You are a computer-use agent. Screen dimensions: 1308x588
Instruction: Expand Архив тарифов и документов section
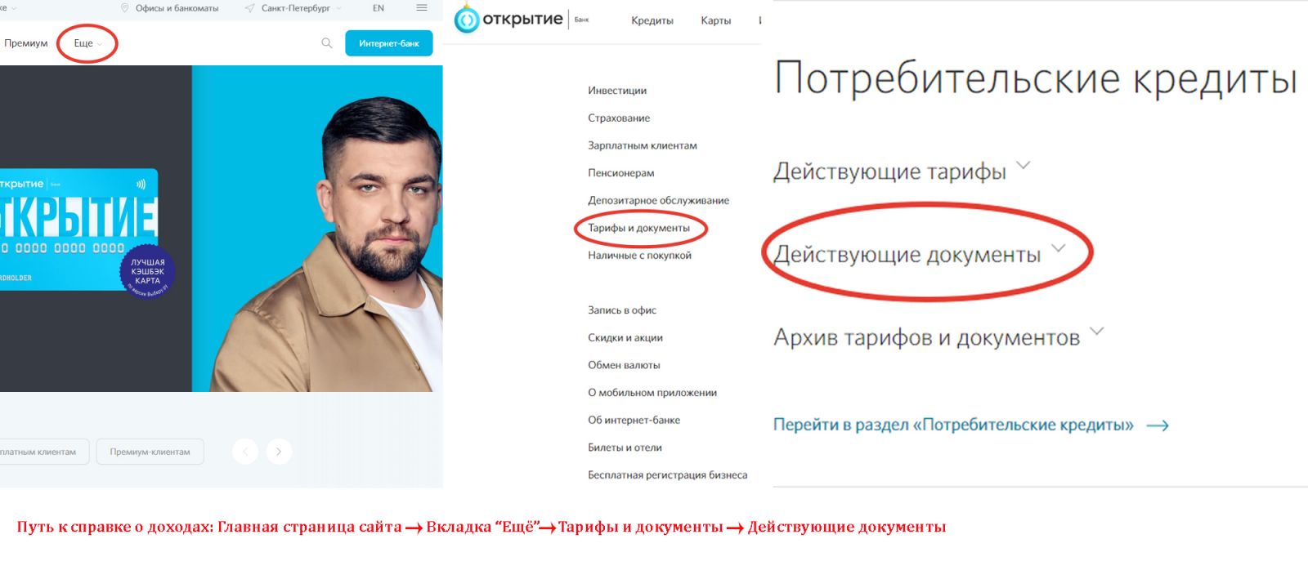pos(938,336)
